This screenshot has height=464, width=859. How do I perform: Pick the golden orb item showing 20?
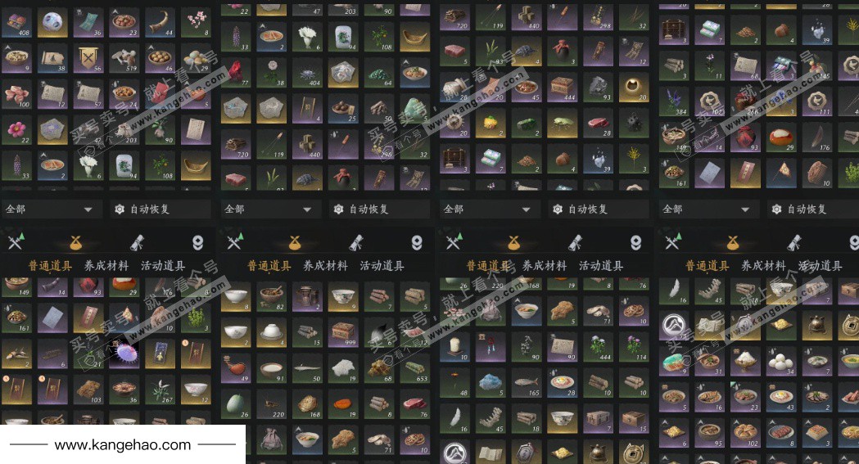[634, 88]
